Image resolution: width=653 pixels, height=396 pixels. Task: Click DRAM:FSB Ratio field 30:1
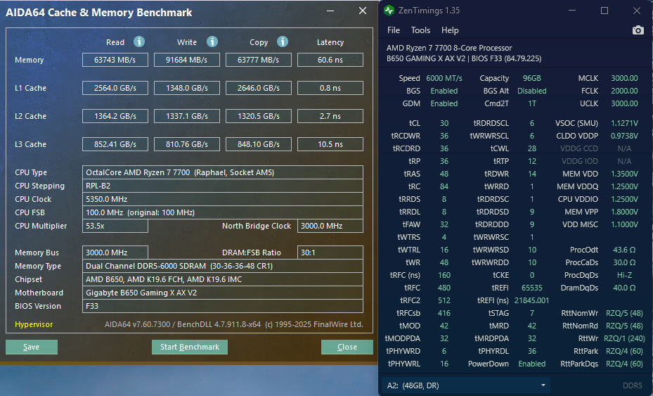[x=330, y=253]
